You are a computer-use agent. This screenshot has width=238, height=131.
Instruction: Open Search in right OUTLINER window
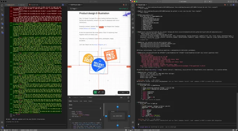coord(133,10)
